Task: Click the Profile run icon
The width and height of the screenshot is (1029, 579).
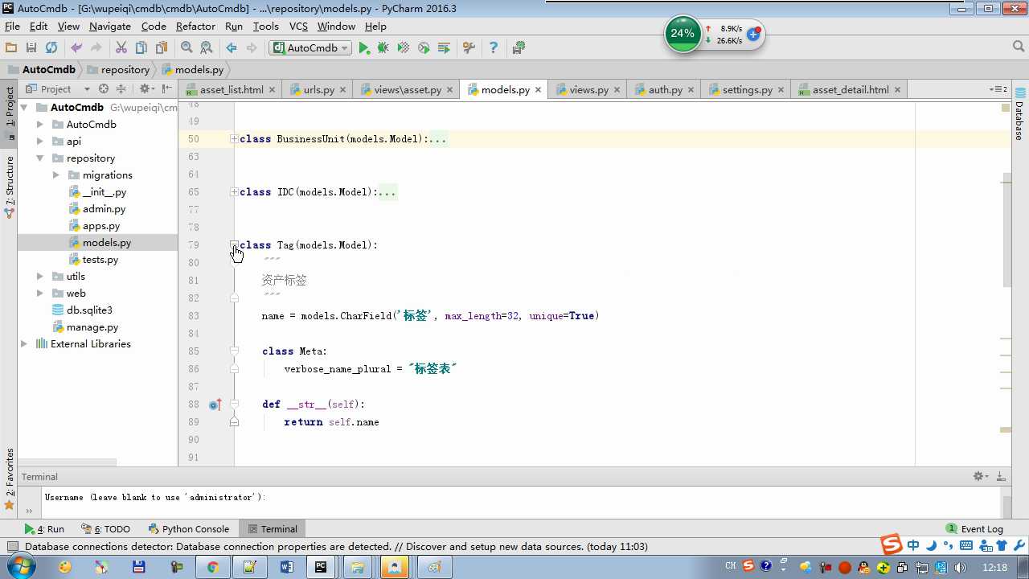Action: pyautogui.click(x=424, y=47)
